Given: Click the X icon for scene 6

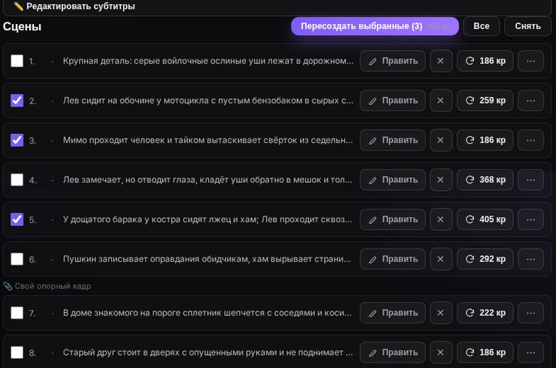Looking at the screenshot, I should click(440, 259).
